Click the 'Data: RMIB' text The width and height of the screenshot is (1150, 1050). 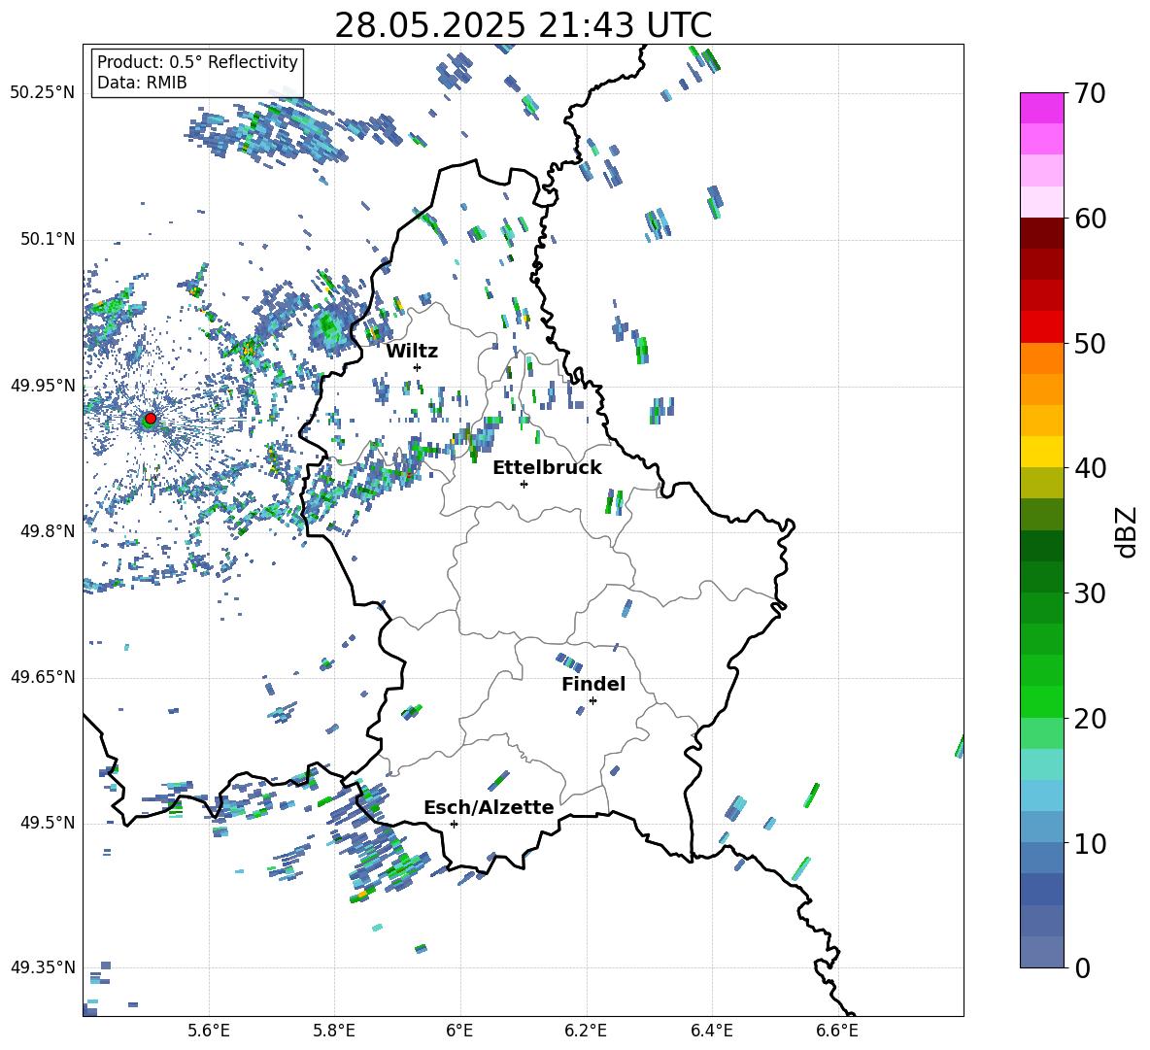click(142, 83)
